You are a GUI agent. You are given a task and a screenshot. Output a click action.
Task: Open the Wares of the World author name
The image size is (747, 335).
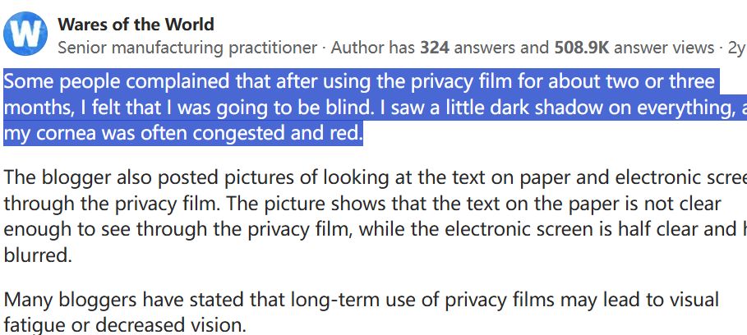[x=136, y=25]
